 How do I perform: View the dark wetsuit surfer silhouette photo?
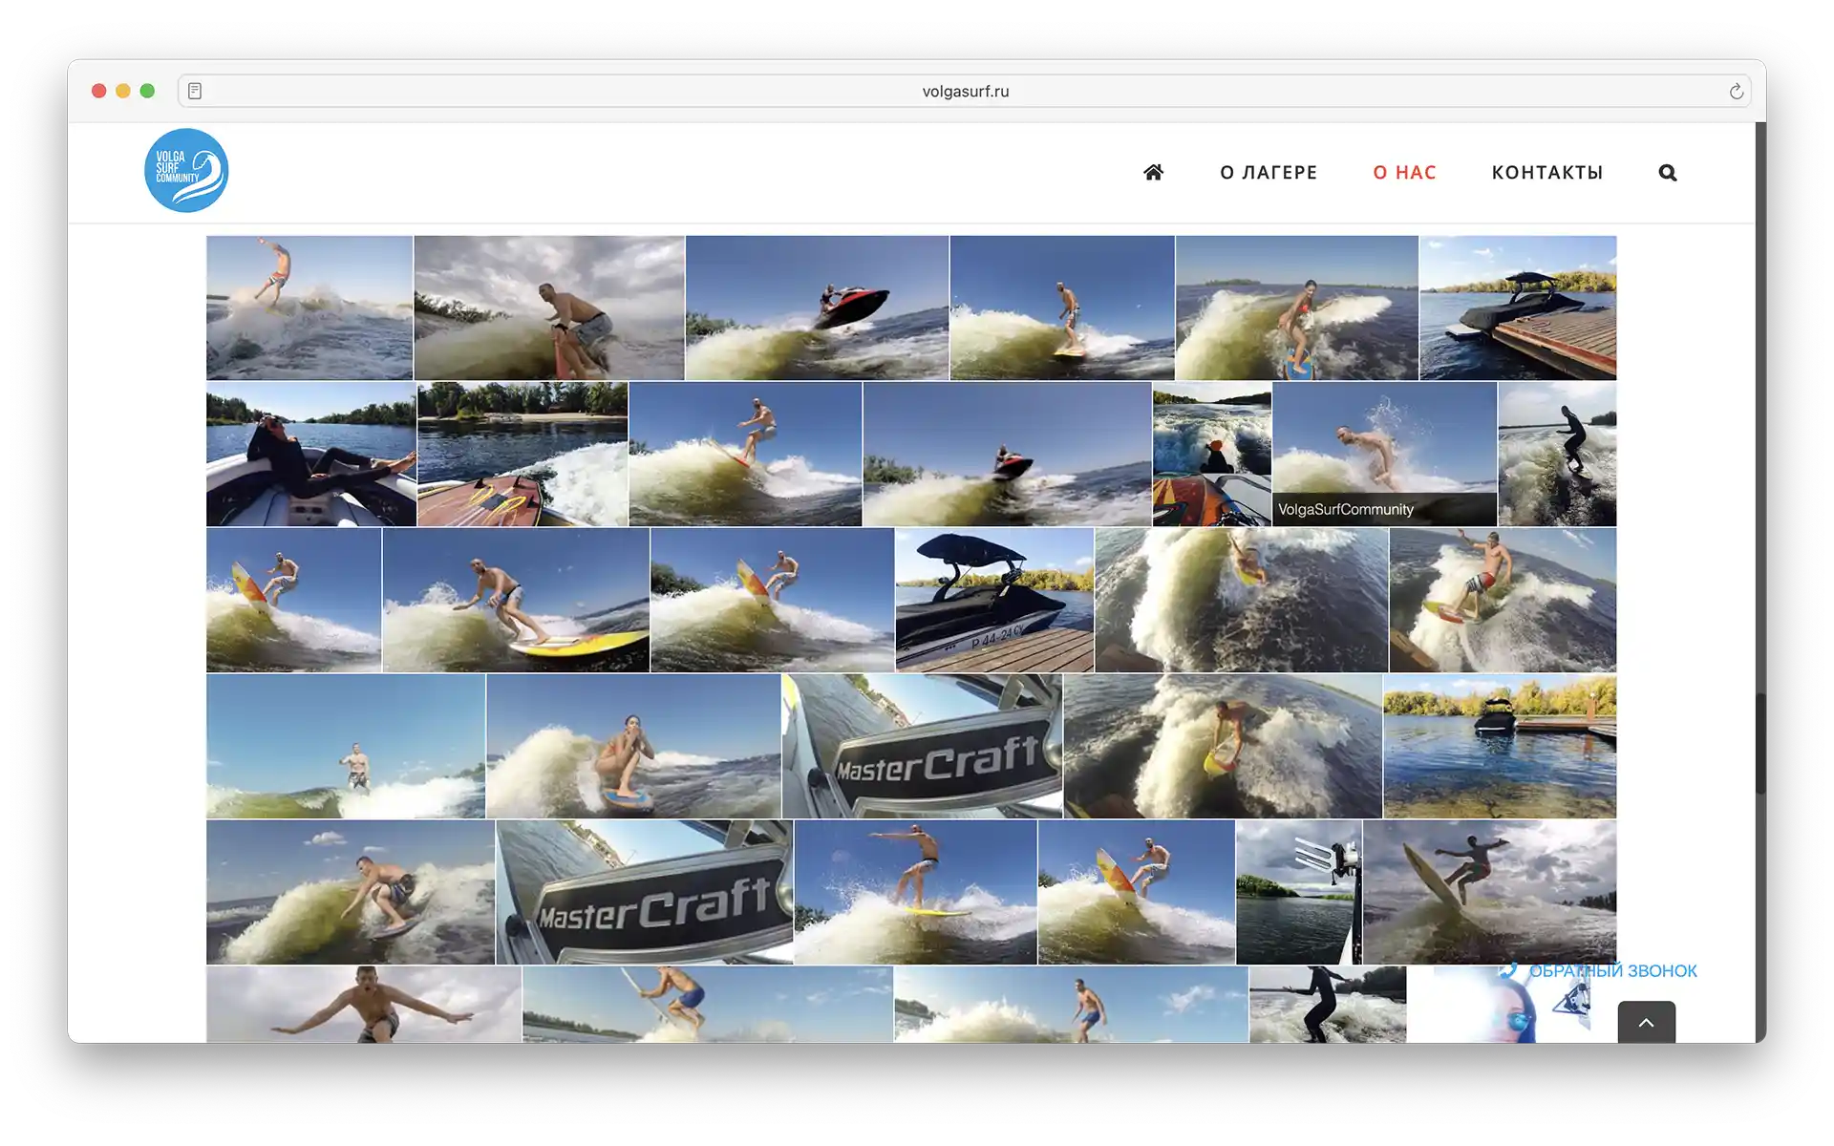pos(1558,454)
